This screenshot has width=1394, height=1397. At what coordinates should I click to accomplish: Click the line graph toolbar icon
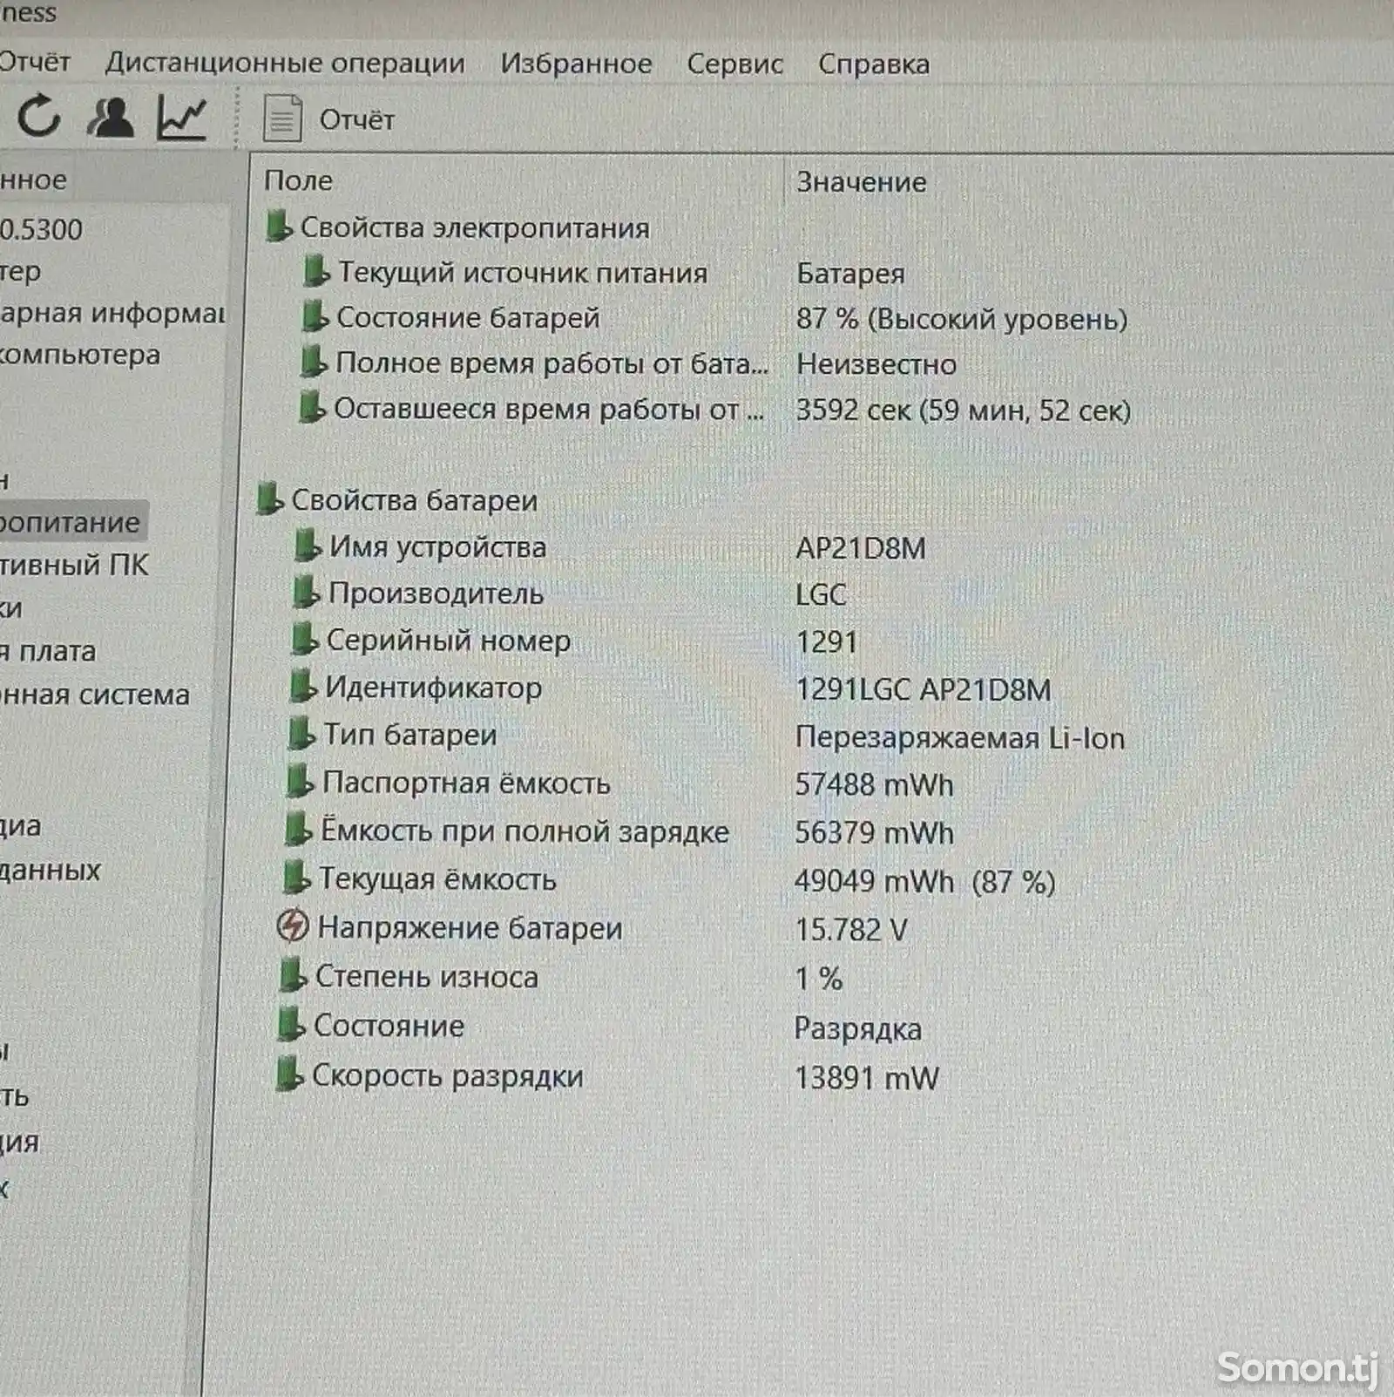[182, 118]
